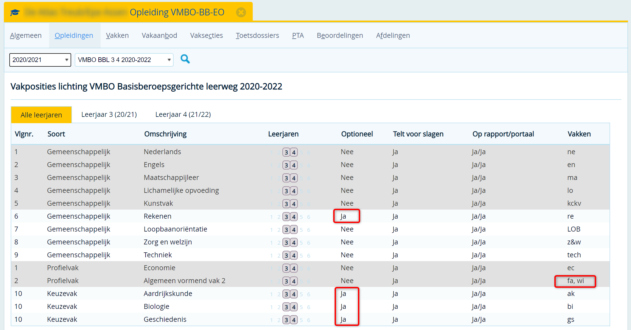The width and height of the screenshot is (631, 330).
Task: Click the Vakken column header
Action: (579, 134)
